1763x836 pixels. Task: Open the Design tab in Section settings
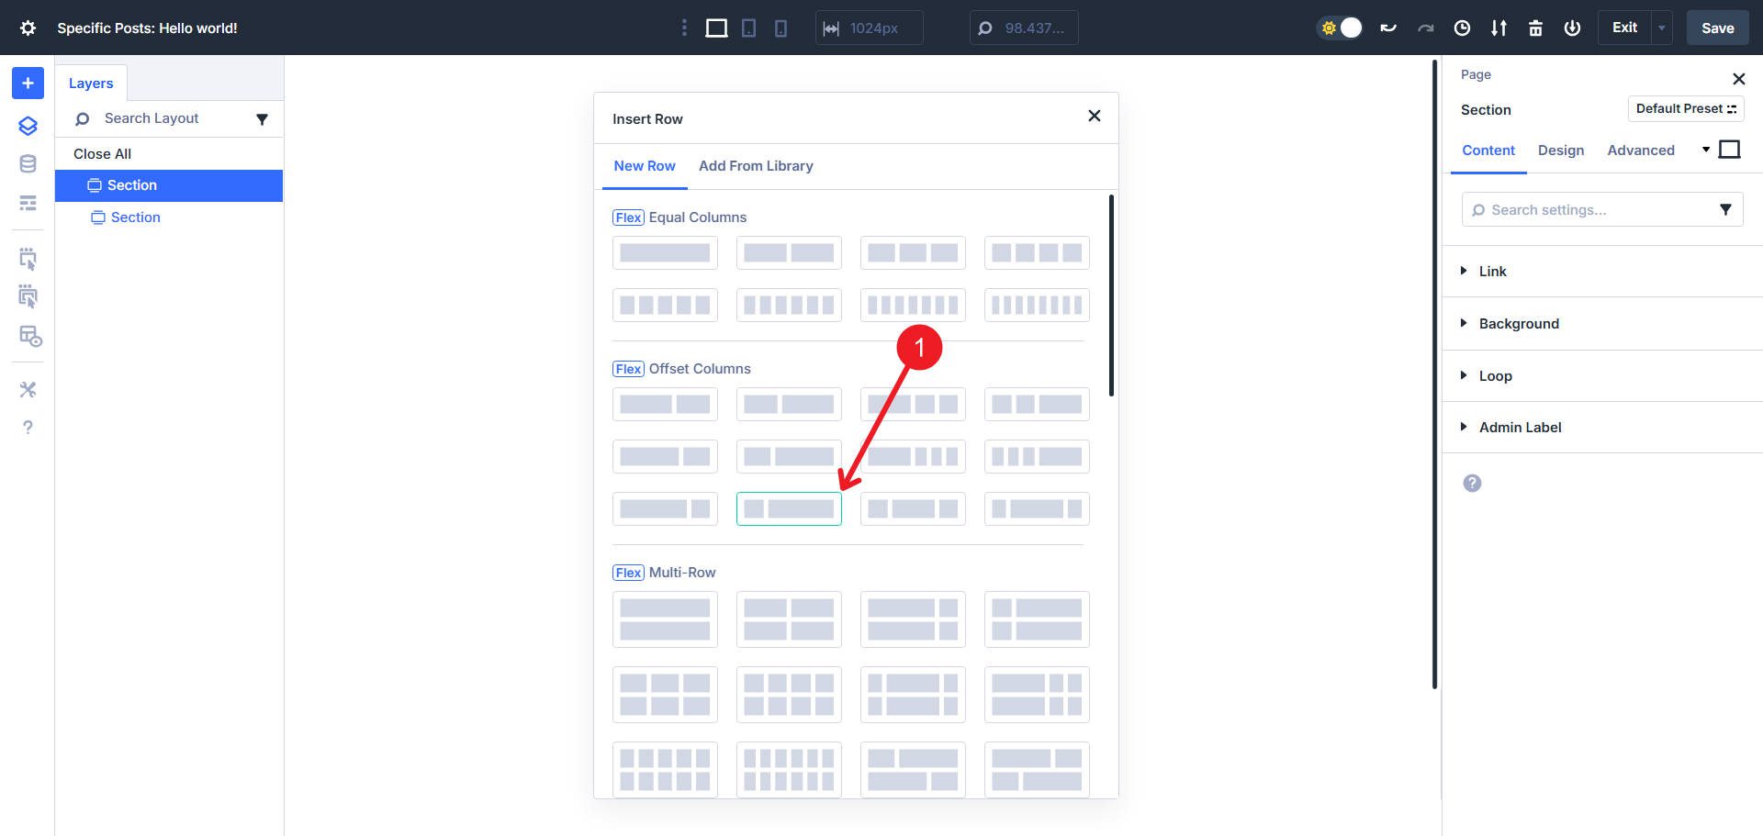click(x=1561, y=150)
